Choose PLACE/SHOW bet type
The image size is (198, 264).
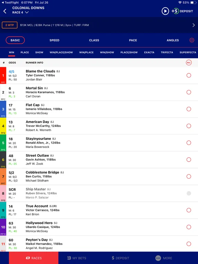tap(129, 52)
